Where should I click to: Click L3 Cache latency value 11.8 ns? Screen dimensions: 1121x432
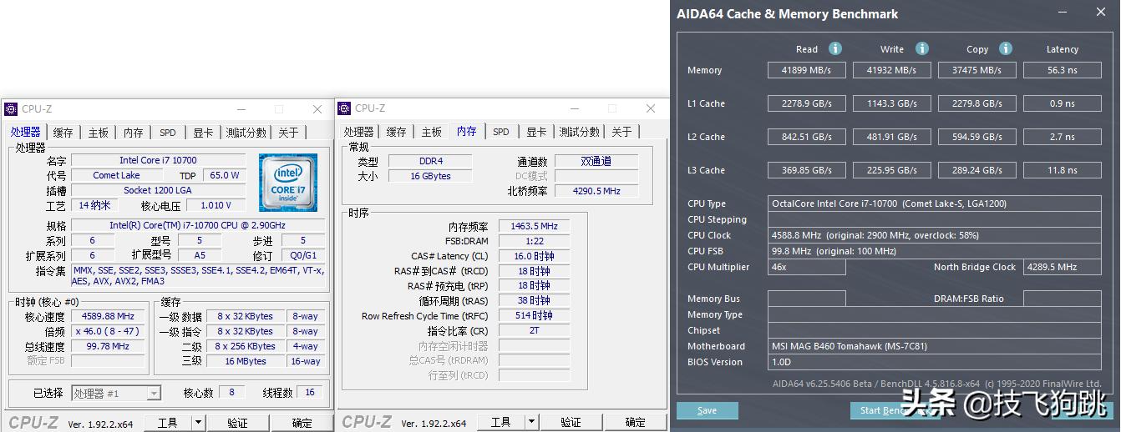click(x=1063, y=170)
